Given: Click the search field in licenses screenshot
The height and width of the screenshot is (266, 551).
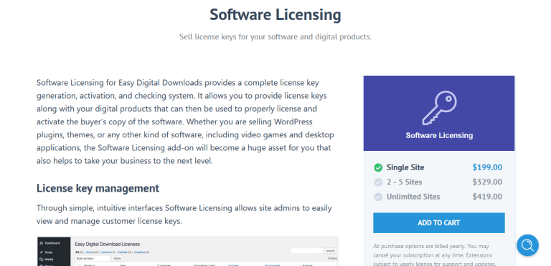Looking at the screenshot, I should click(x=307, y=250).
